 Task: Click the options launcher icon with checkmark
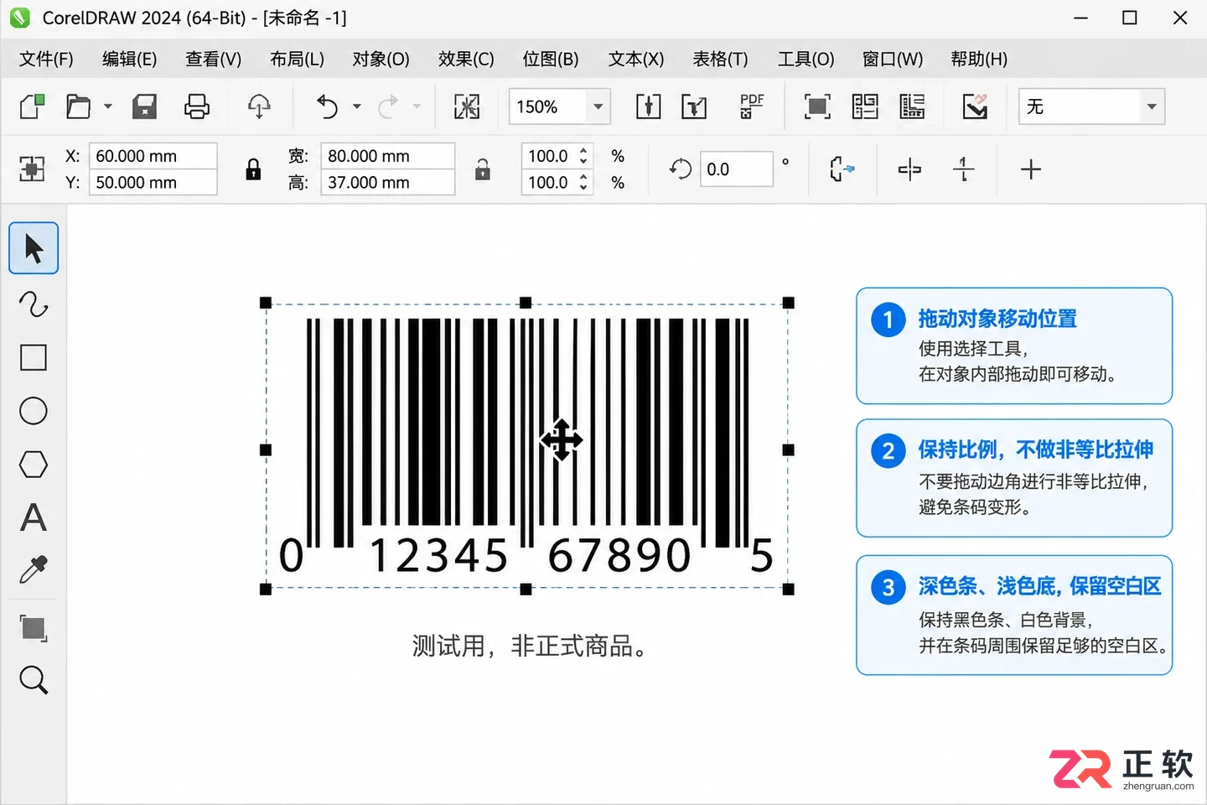pyautogui.click(x=975, y=106)
